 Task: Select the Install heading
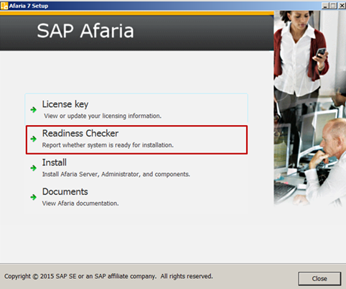55,162
